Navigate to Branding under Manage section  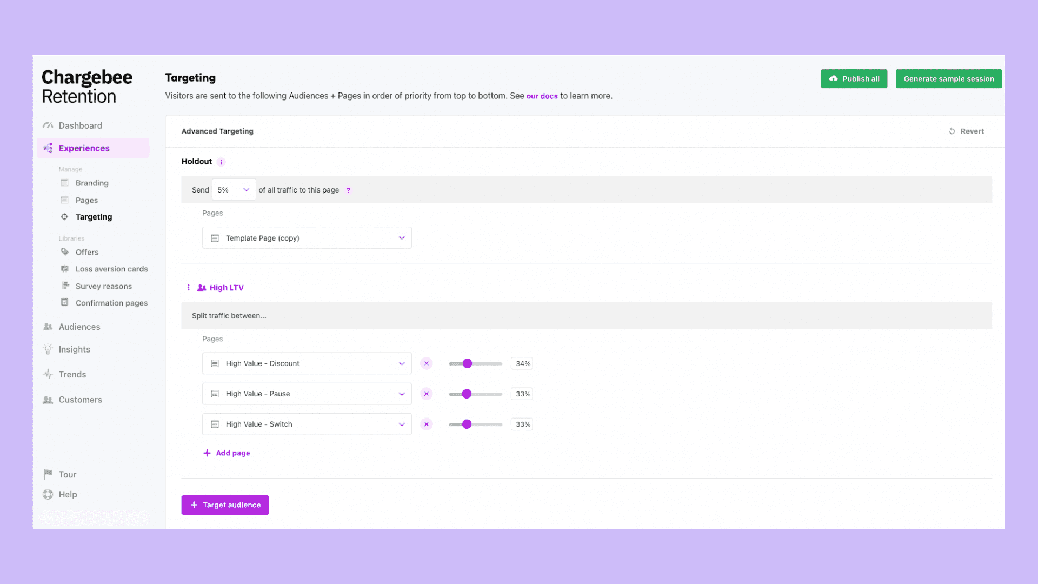[92, 183]
